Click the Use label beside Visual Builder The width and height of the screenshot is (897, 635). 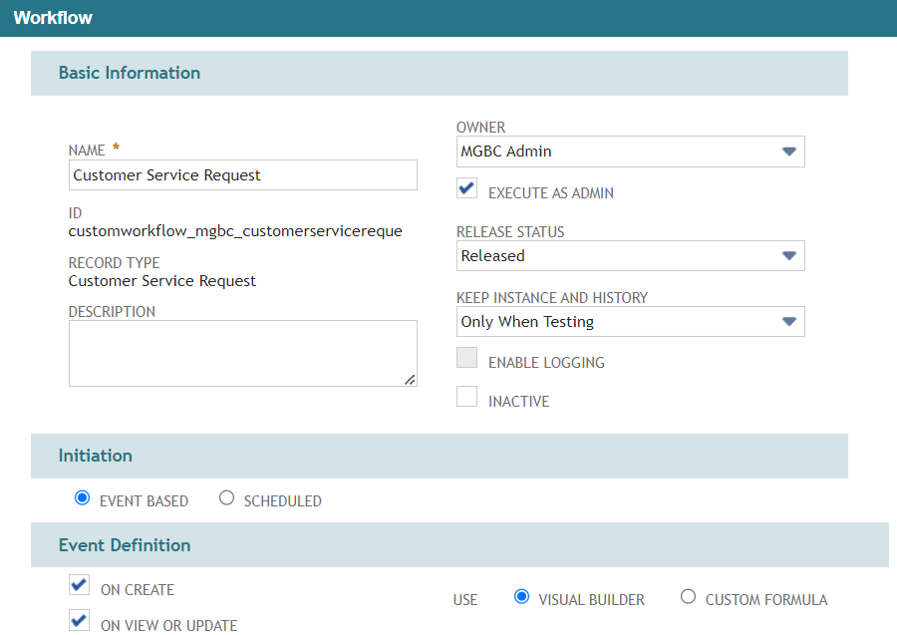465,600
